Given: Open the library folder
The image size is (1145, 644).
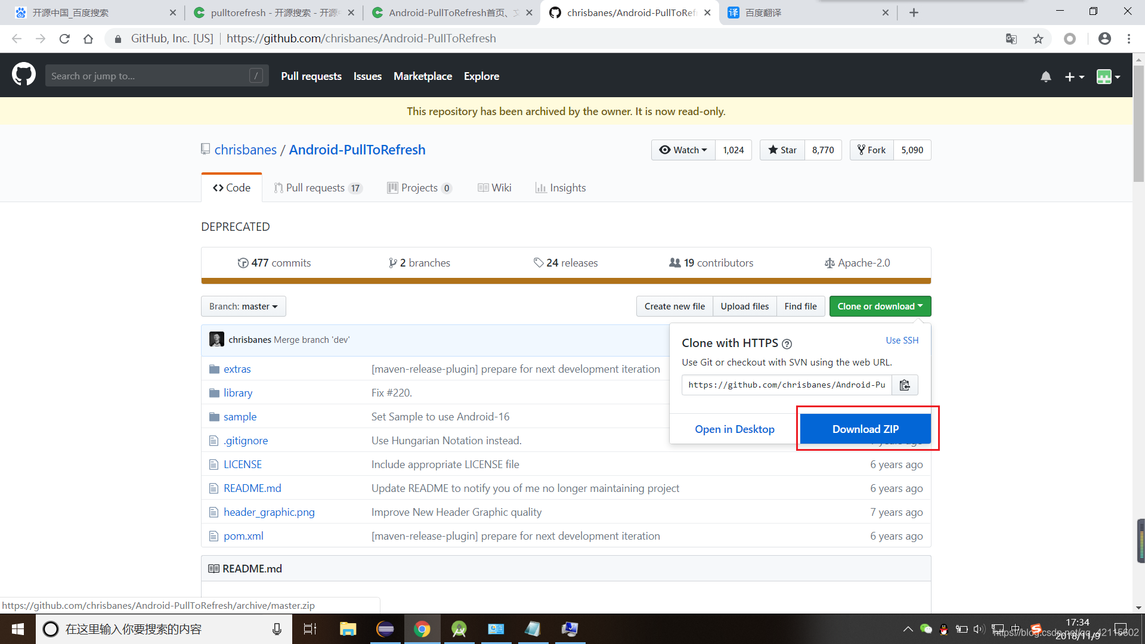Looking at the screenshot, I should (x=238, y=393).
